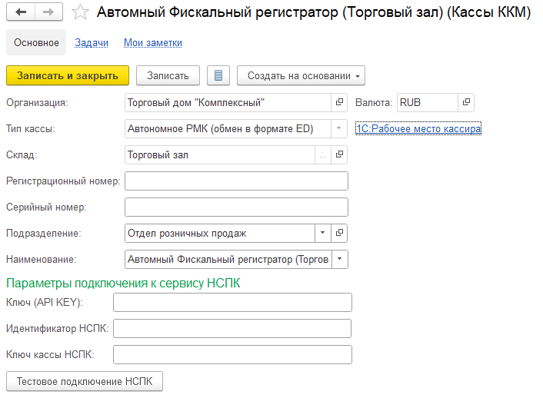This screenshot has height=408, width=543.
Task: Open the Торговый зал warehouse record icon
Action: click(x=339, y=155)
